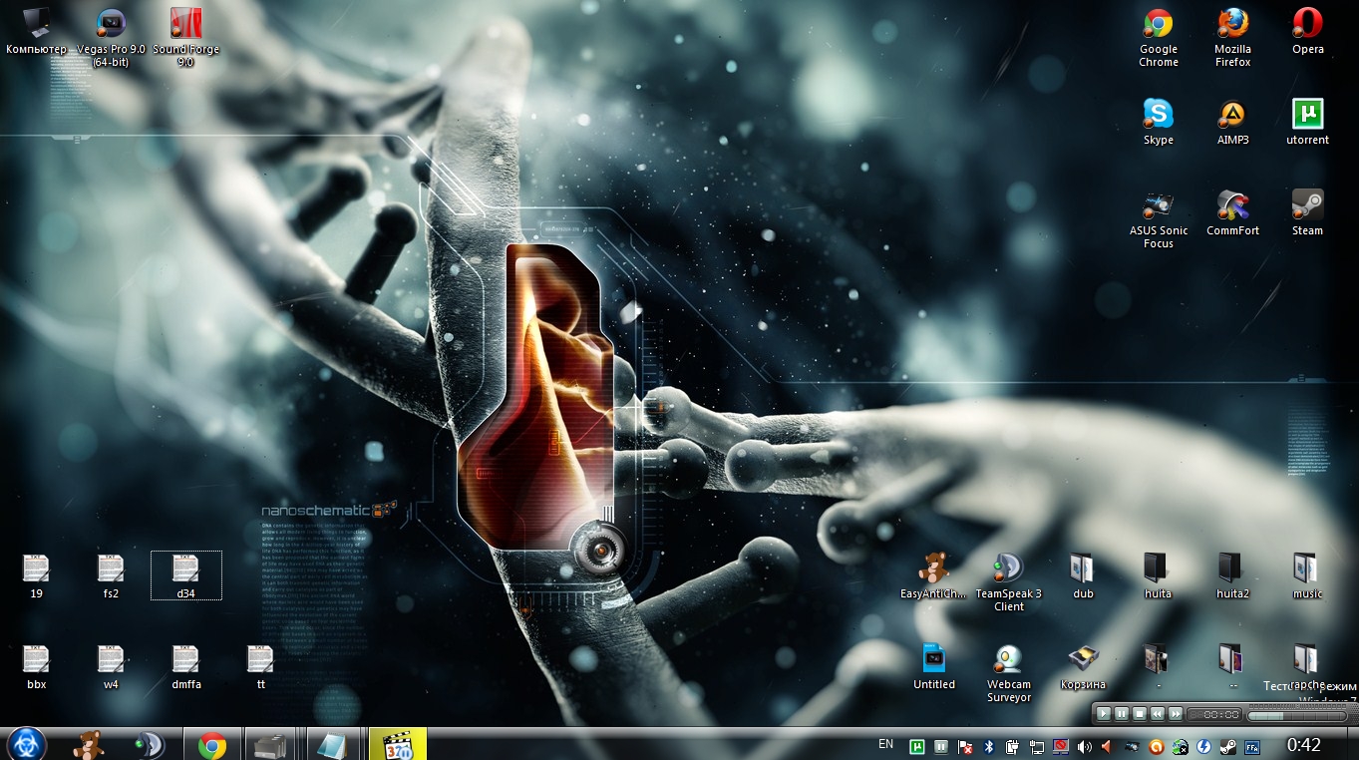Adjust the media toolbar volume slider
Screen dimensions: 1359x760
[1296, 714]
